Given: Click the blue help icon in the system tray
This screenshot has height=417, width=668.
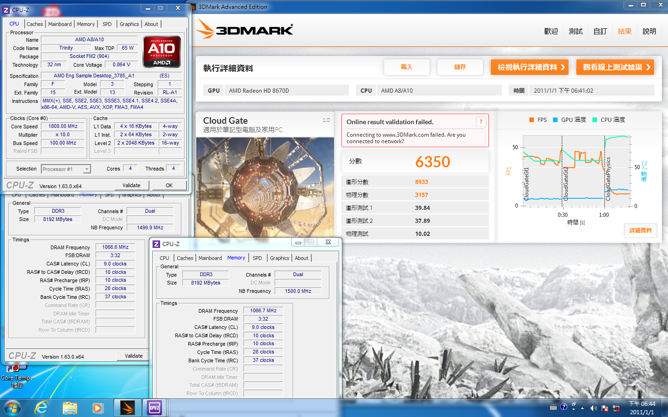Looking at the screenshot, I should pyautogui.click(x=564, y=407).
